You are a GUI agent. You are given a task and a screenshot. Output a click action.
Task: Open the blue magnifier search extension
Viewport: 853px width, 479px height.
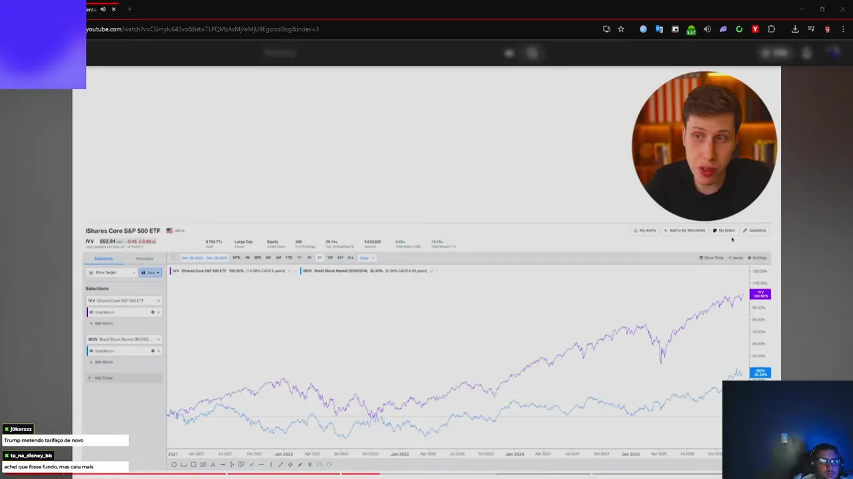(x=643, y=29)
